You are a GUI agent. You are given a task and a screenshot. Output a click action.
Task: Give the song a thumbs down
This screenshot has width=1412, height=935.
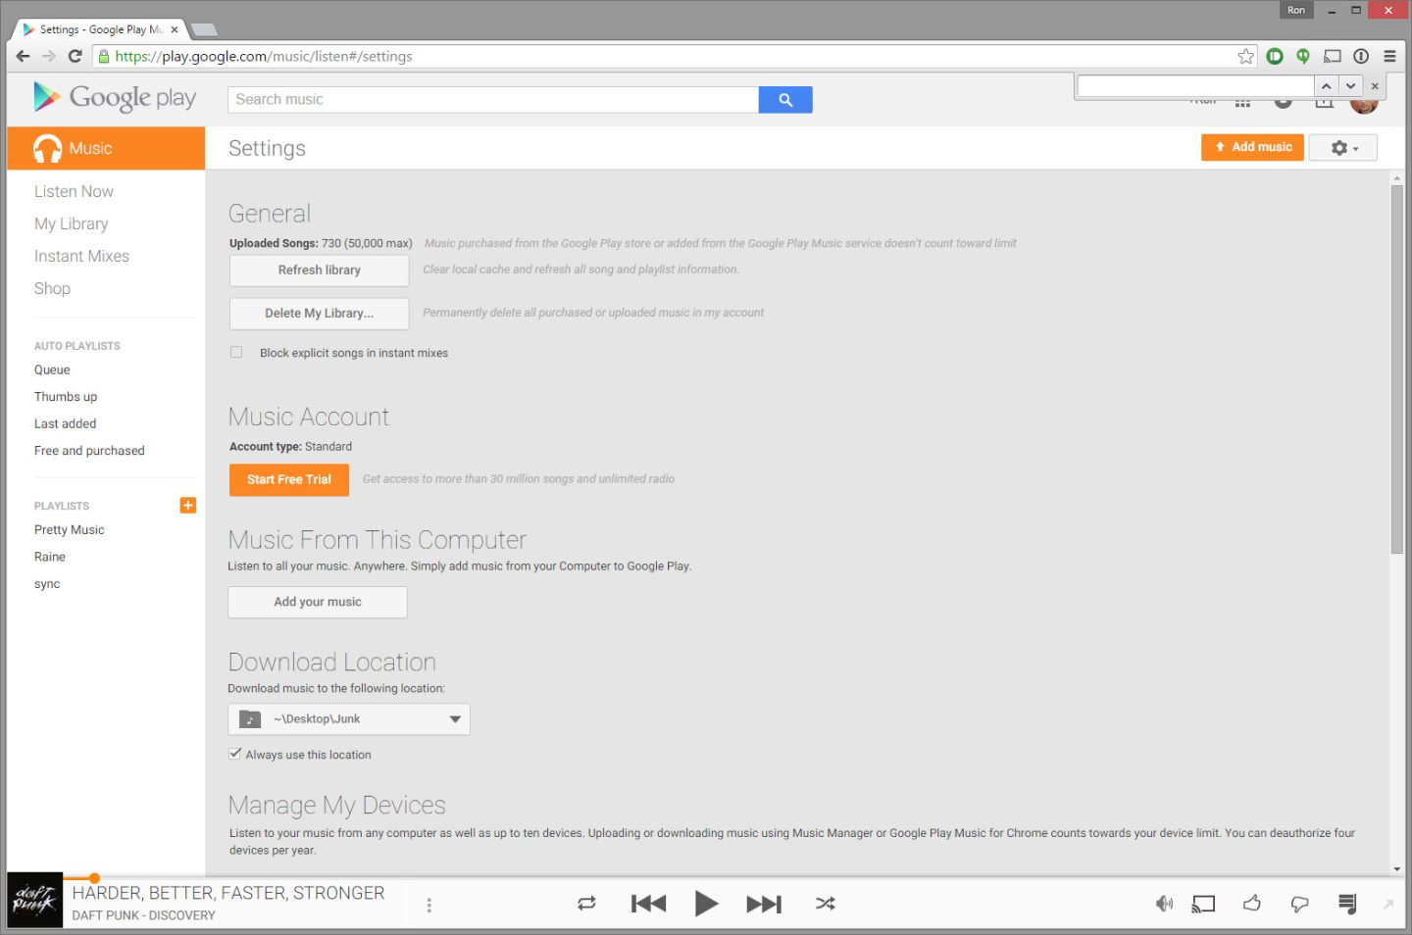[x=1299, y=904]
